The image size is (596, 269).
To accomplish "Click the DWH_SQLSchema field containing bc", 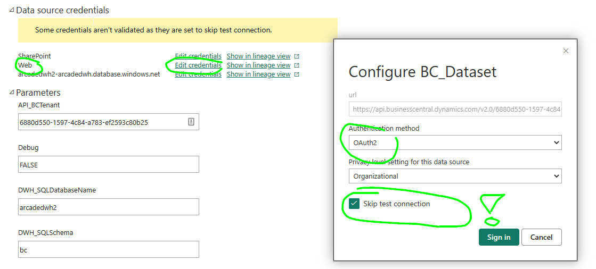I will pyautogui.click(x=108, y=249).
